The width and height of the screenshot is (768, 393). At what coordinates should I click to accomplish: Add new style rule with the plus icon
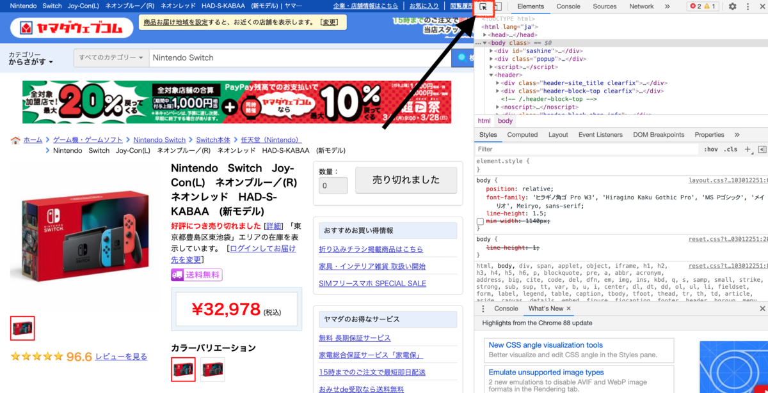tap(748, 149)
